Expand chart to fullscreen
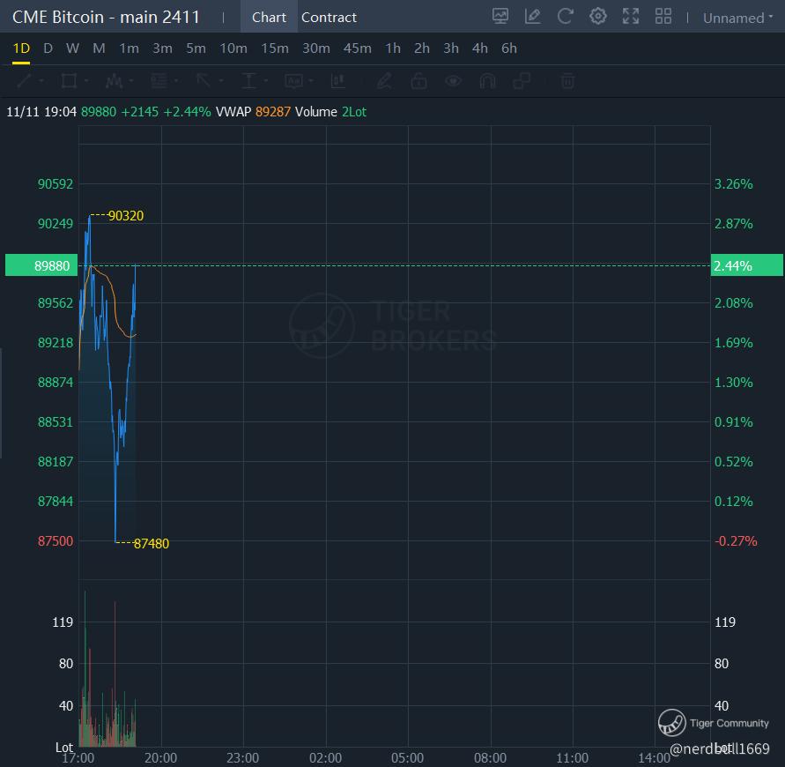785x767 pixels. pyautogui.click(x=631, y=17)
